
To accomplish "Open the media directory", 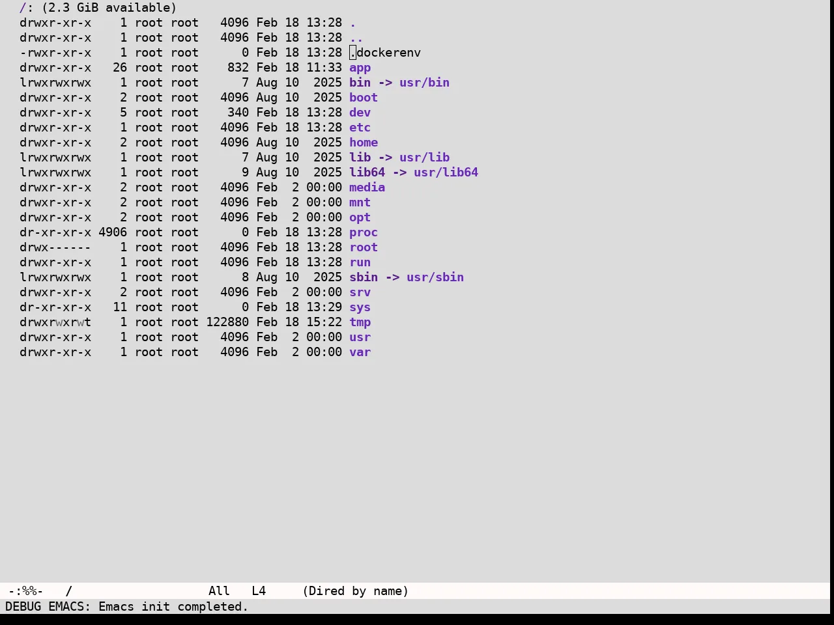I will point(367,187).
